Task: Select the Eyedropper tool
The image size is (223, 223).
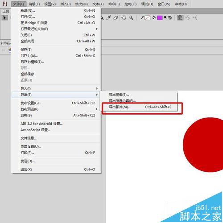Action: click(109, 18)
